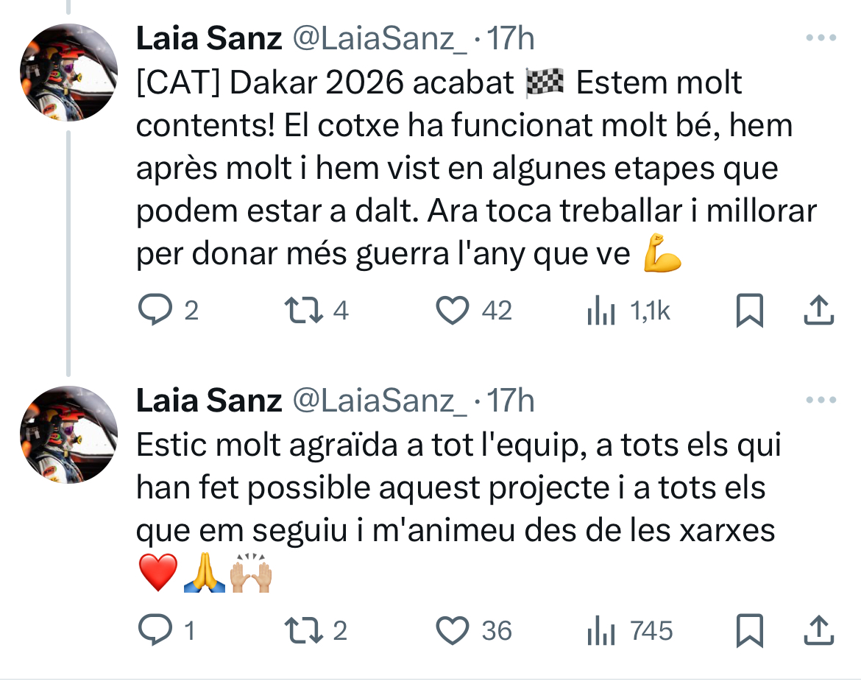Reply to the Dakar 2026 tweet
Image resolution: width=861 pixels, height=684 pixels.
(155, 311)
